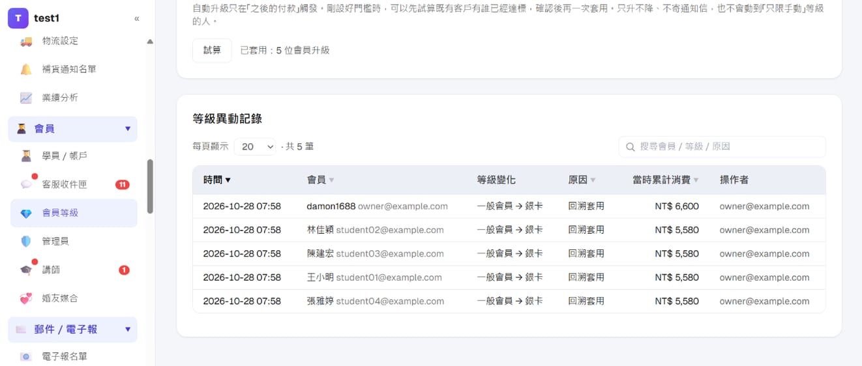Click the sidebar scroll-up arrow
This screenshot has width=862, height=366.
click(150, 42)
